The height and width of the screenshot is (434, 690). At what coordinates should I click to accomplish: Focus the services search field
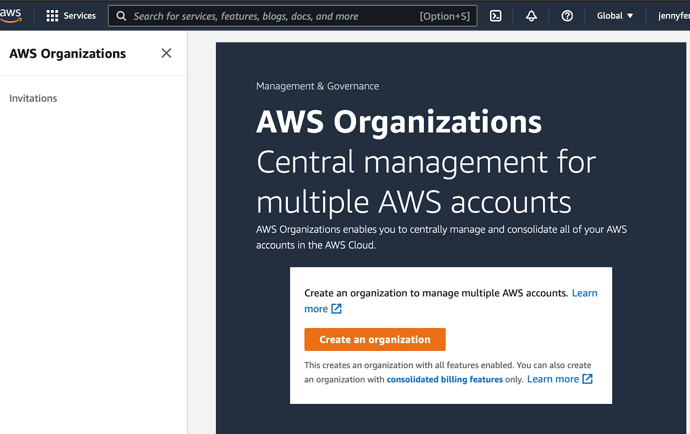(292, 16)
